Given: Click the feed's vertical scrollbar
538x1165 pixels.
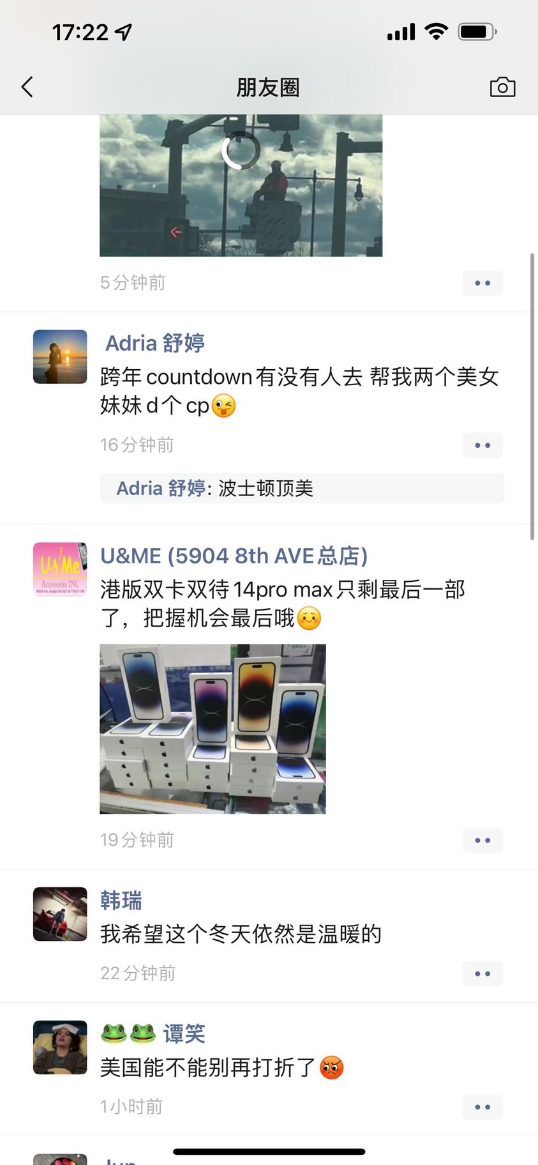Looking at the screenshot, I should [532, 396].
